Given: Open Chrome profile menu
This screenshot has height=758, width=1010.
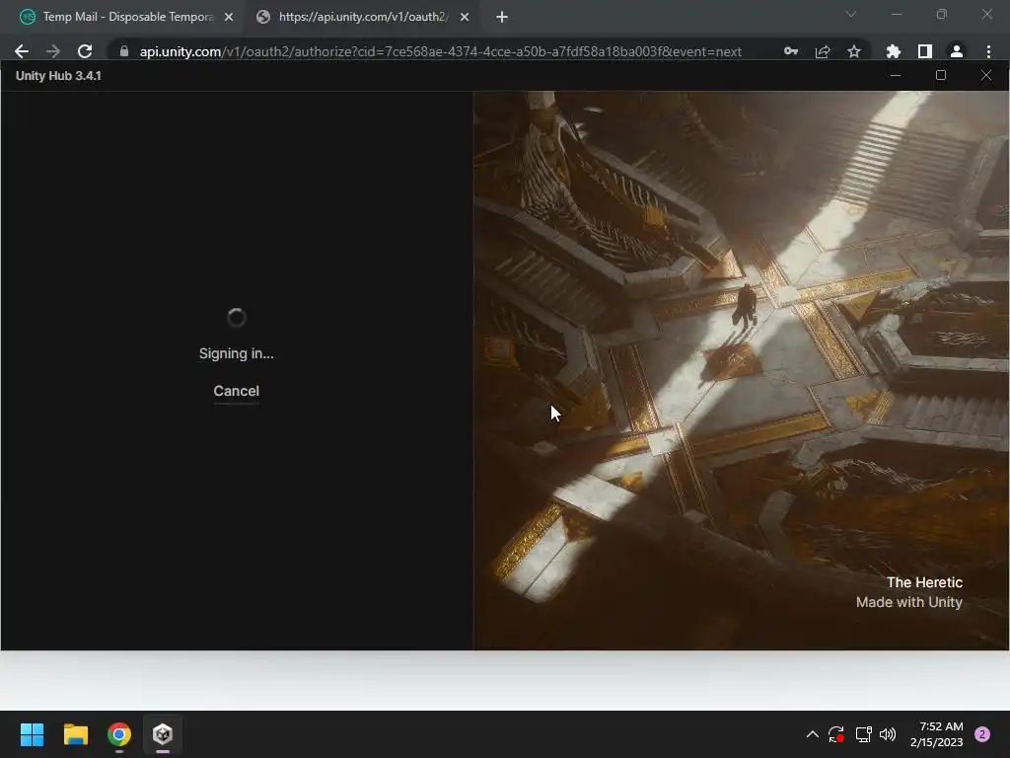Looking at the screenshot, I should [x=957, y=51].
